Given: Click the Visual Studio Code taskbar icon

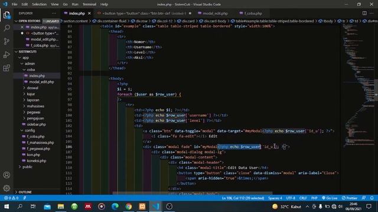Looking at the screenshot, I should [156, 207].
